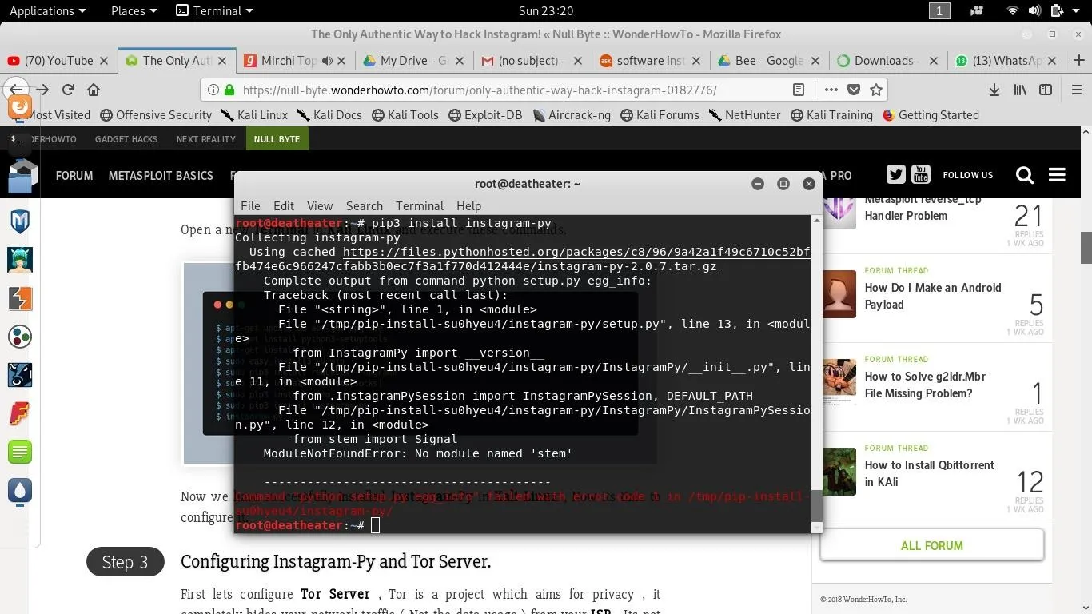1092x614 pixels.
Task: Open NULL BYTE site tab
Action: [277, 138]
